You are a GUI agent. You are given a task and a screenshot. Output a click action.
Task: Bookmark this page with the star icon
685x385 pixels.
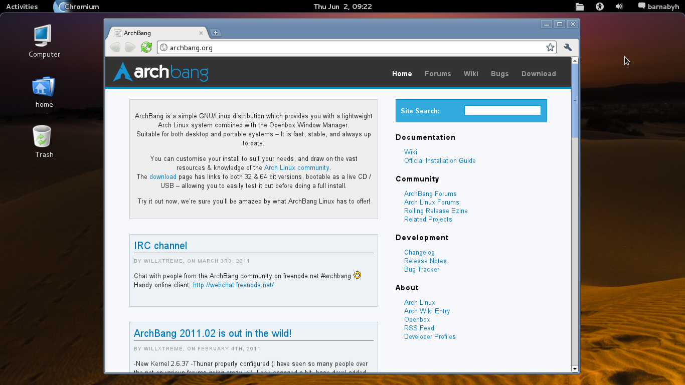coord(550,47)
